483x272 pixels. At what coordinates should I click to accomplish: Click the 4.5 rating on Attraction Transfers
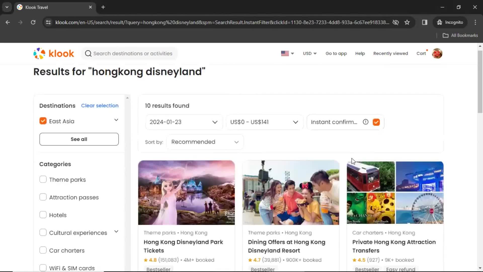coord(359,260)
